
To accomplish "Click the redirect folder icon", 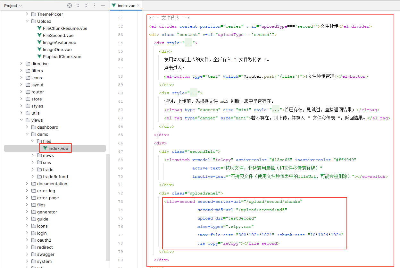I will pyautogui.click(x=34, y=247).
